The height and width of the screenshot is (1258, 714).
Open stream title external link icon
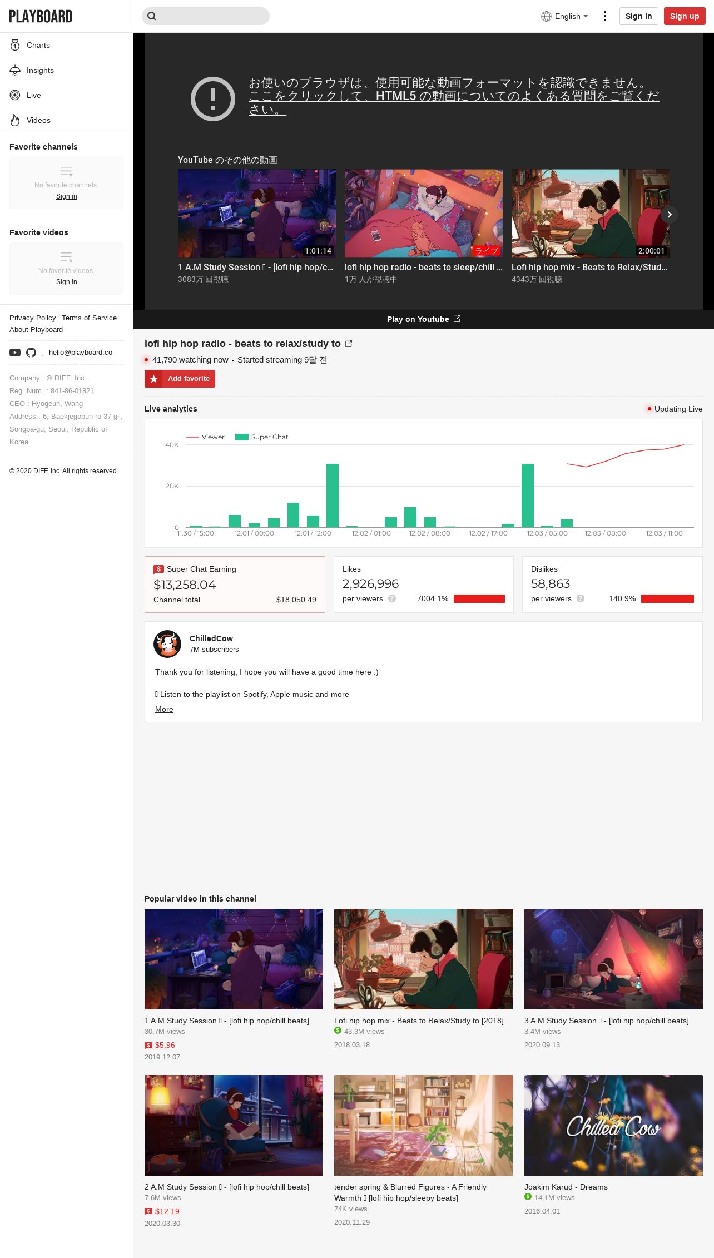349,344
